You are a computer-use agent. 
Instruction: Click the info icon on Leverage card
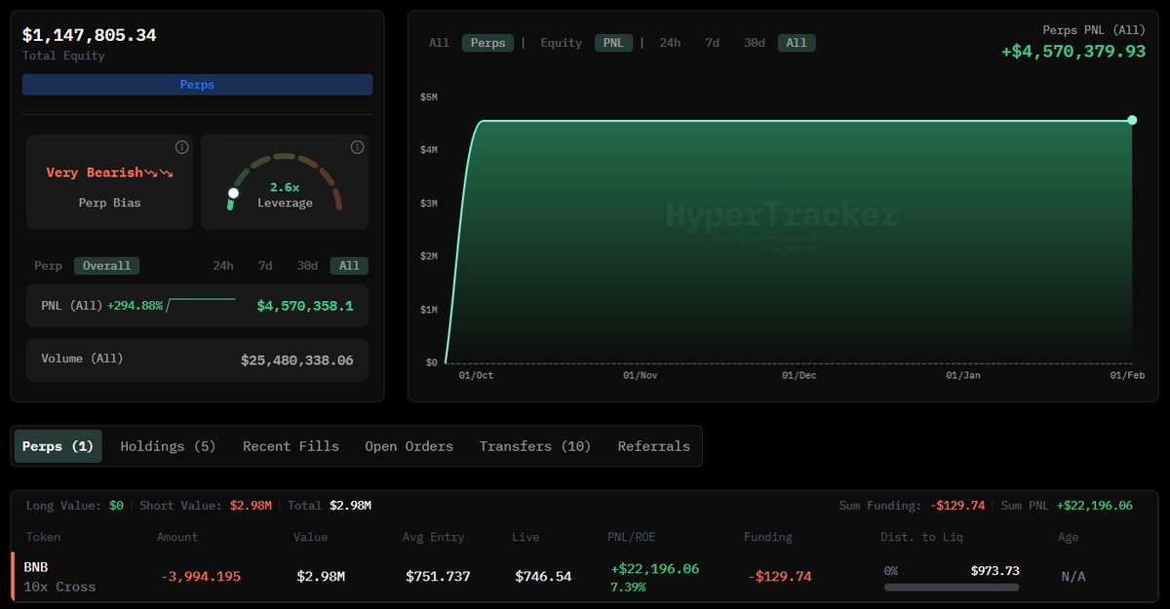(x=357, y=147)
